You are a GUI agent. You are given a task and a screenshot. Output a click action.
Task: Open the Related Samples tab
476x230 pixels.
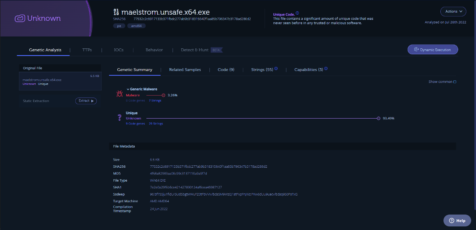pyautogui.click(x=185, y=70)
